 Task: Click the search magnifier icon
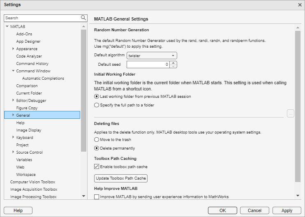click(83, 18)
